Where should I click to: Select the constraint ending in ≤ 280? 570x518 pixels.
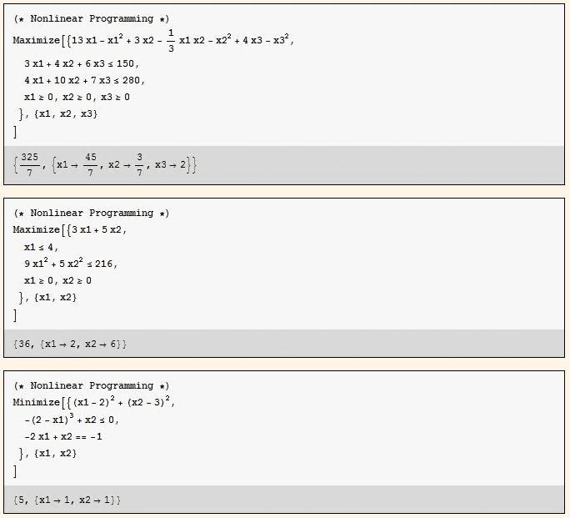84,80
